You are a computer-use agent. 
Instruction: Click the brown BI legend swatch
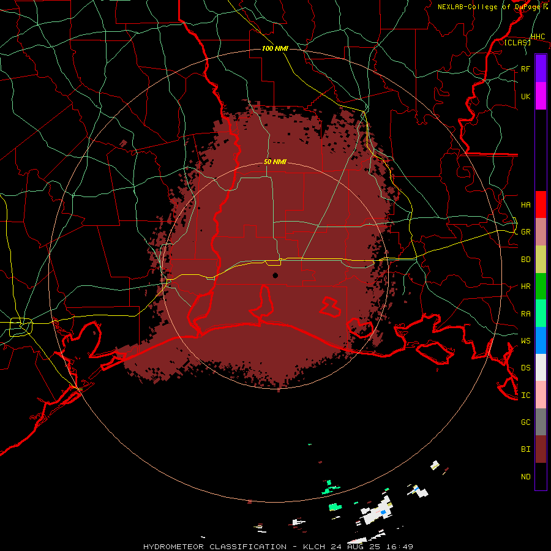click(541, 449)
